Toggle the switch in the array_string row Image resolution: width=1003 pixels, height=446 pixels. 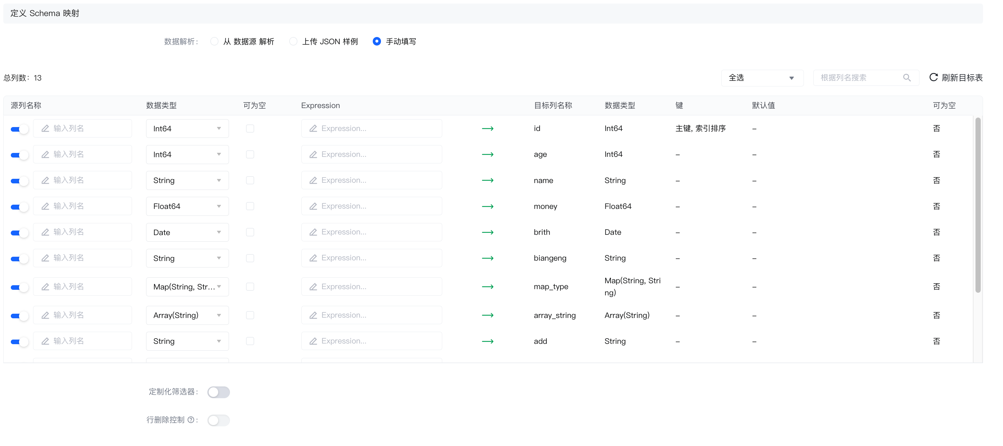tap(19, 316)
